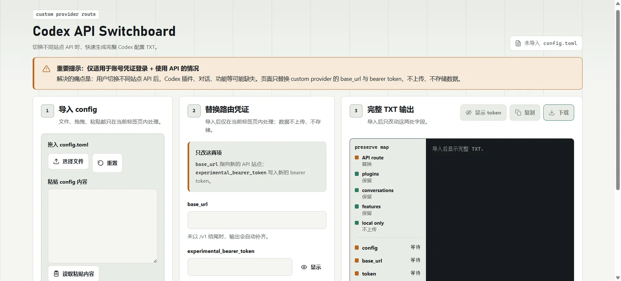Toggle 显示 next to bearer token field

click(x=311, y=267)
